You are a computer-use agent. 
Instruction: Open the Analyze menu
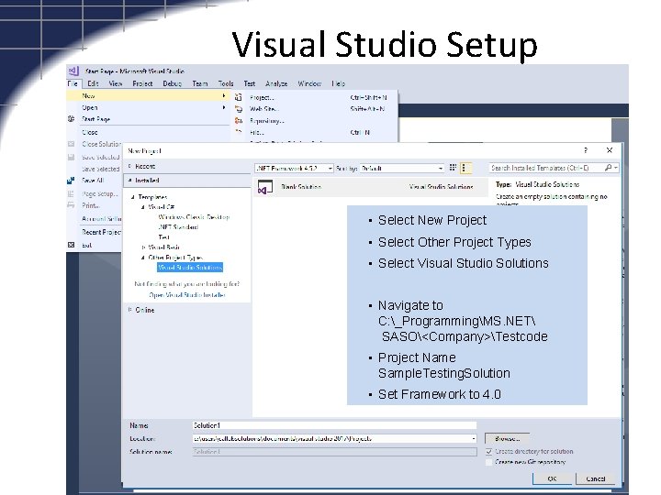tap(276, 83)
